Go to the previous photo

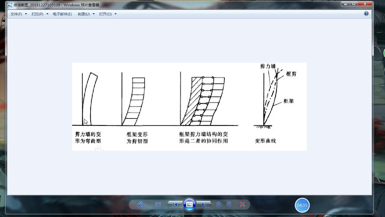tap(175, 204)
